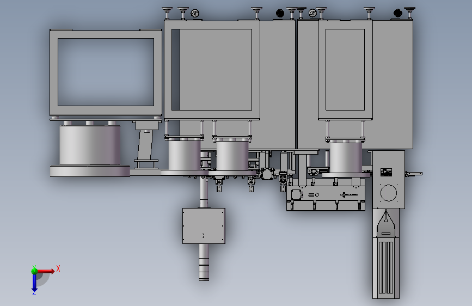Click the blue "Z" axis label
The width and height of the screenshot is (472, 306).
click(x=34, y=293)
